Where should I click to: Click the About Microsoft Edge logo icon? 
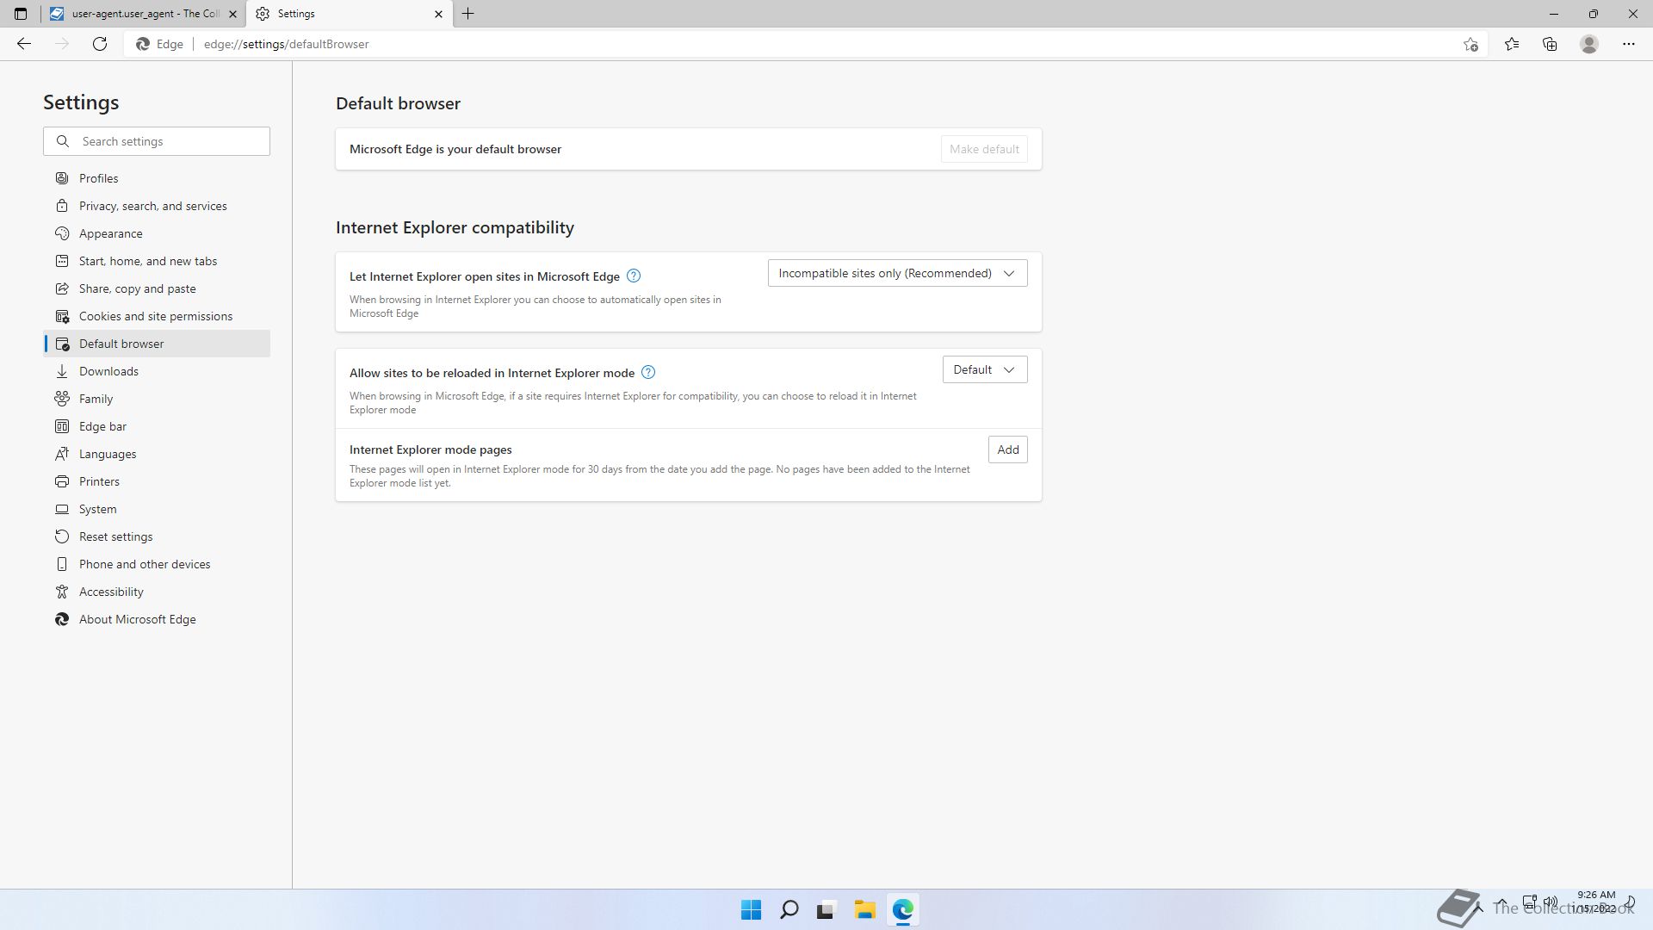[62, 619]
